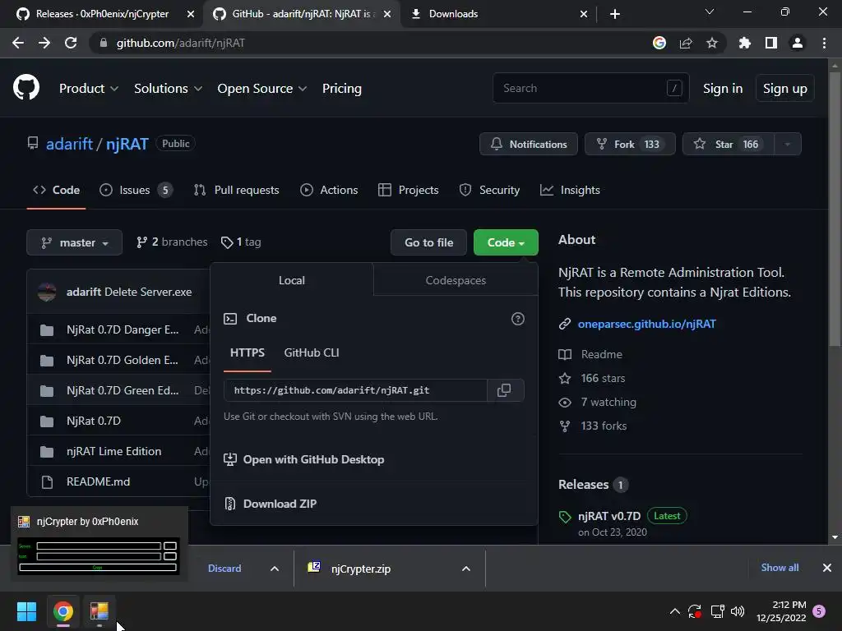Image resolution: width=842 pixels, height=631 pixels.
Task: Click the clone URL text field
Action: tap(355, 390)
